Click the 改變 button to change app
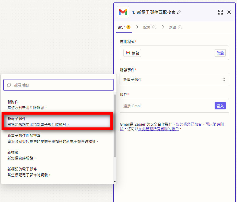 [x=220, y=53]
